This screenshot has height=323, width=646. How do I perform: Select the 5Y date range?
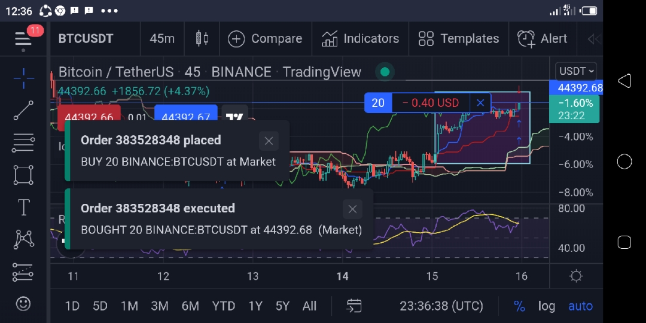click(282, 306)
